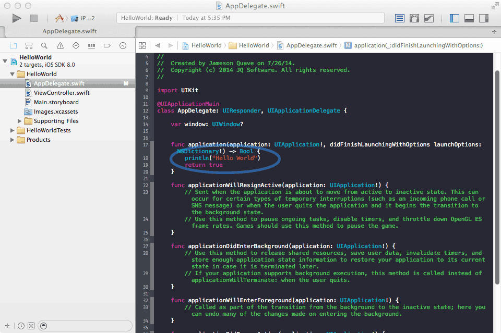Show the Find navigator
Viewport: 501px width, 333px height.
(x=44, y=46)
